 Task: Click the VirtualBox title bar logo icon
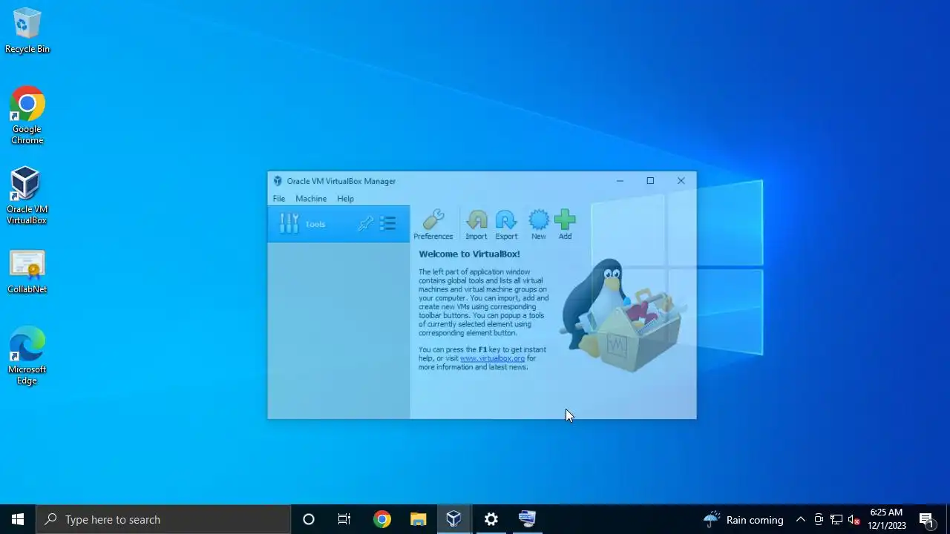coord(278,181)
